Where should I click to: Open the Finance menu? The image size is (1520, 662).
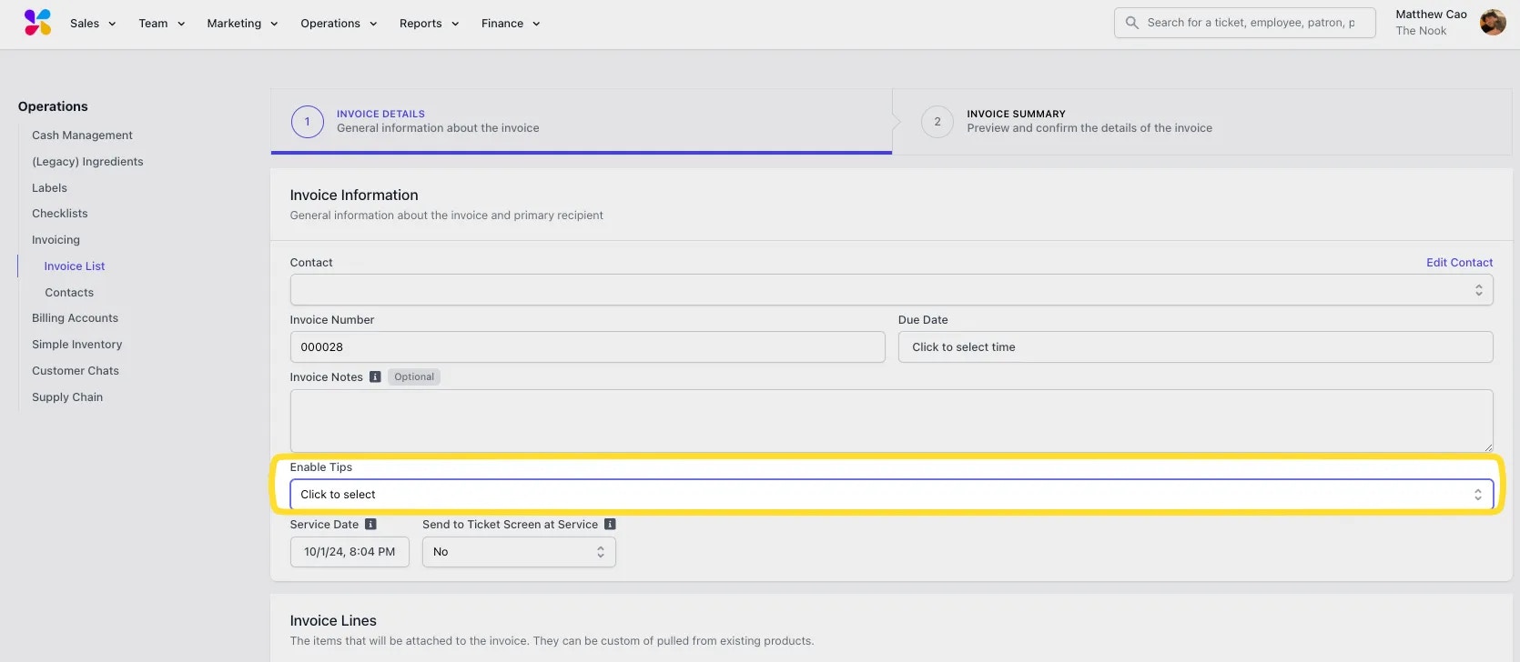click(x=511, y=24)
